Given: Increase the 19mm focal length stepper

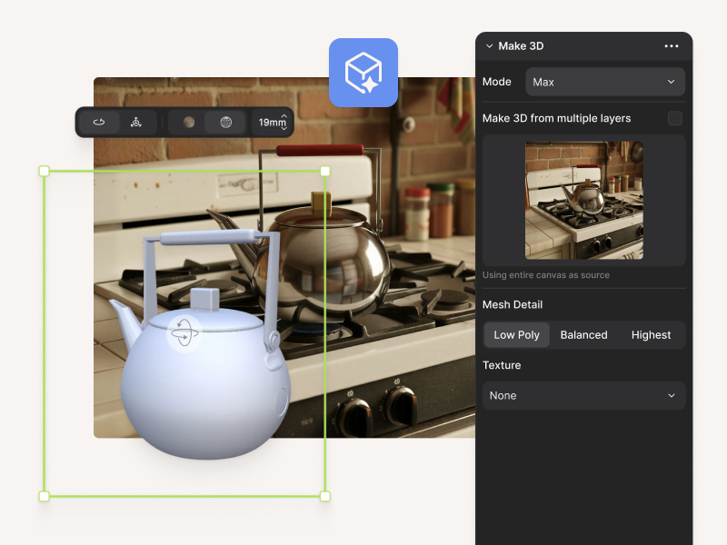Looking at the screenshot, I should [285, 116].
